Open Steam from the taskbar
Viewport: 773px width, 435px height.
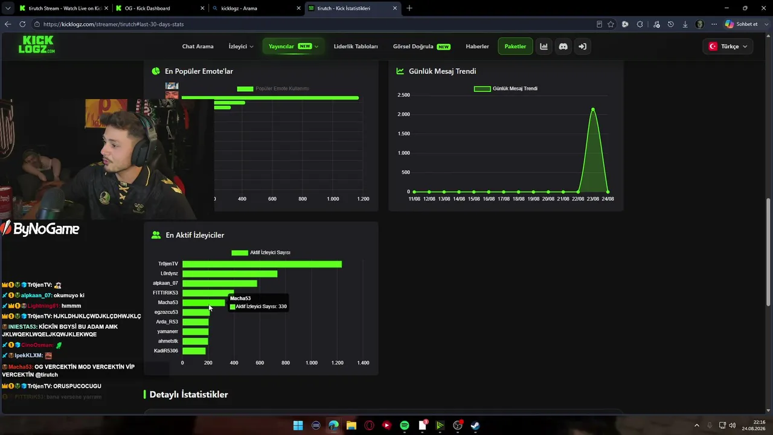475,425
